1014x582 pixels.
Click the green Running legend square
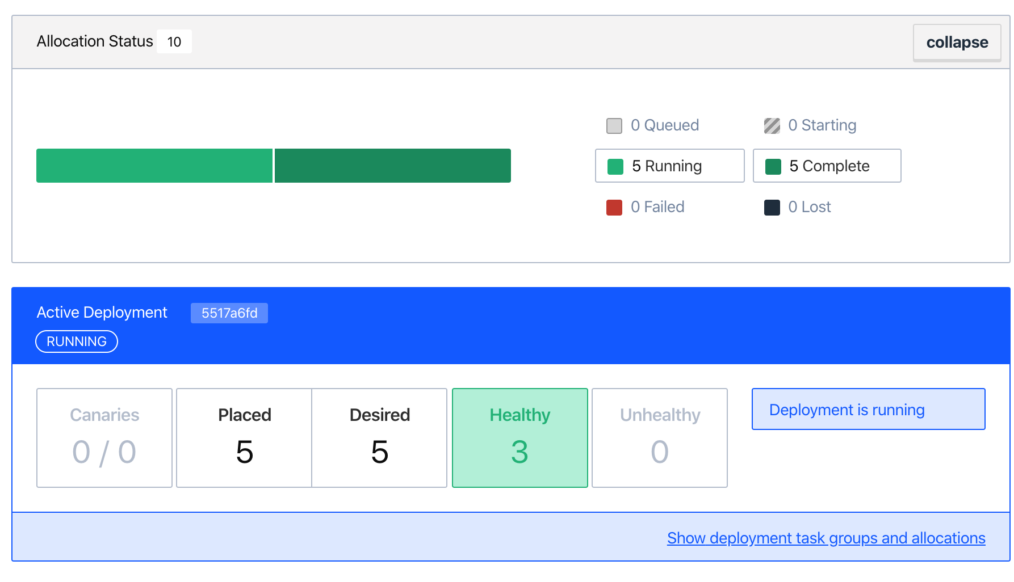[x=615, y=167]
